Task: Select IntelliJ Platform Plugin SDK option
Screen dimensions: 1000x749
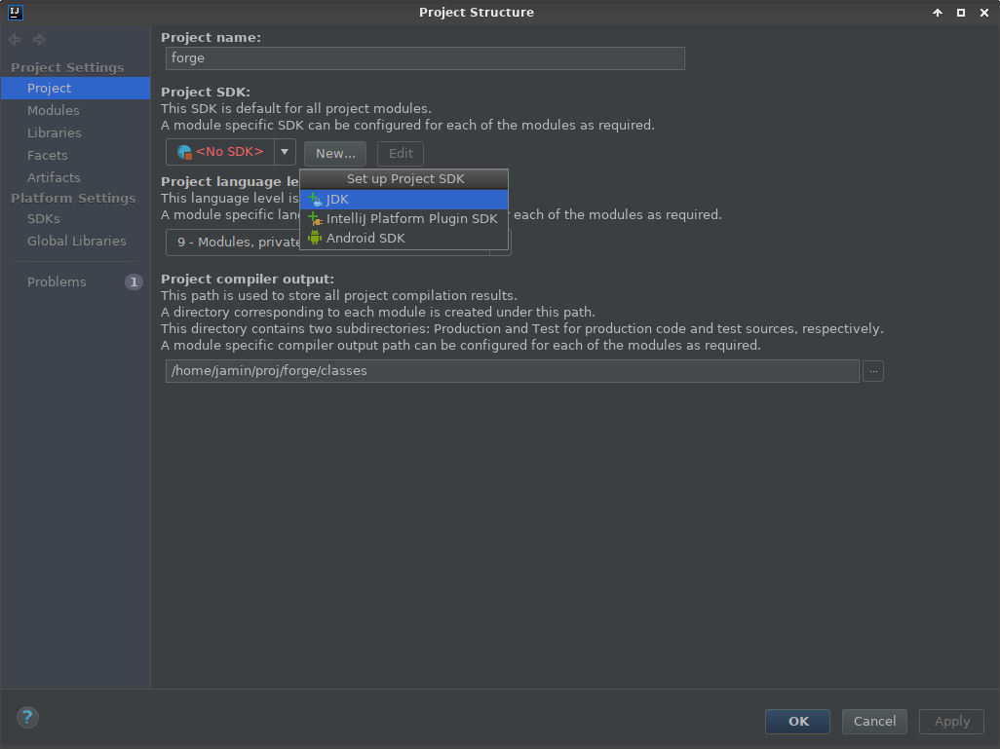Action: (x=411, y=218)
